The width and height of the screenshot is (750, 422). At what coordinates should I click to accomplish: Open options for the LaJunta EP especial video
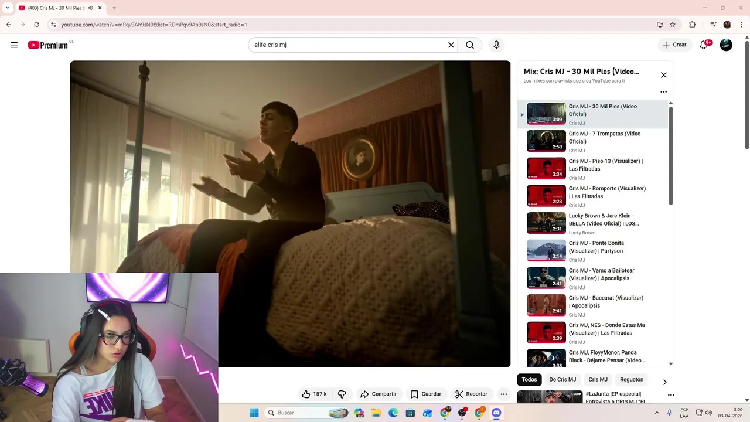[671, 395]
